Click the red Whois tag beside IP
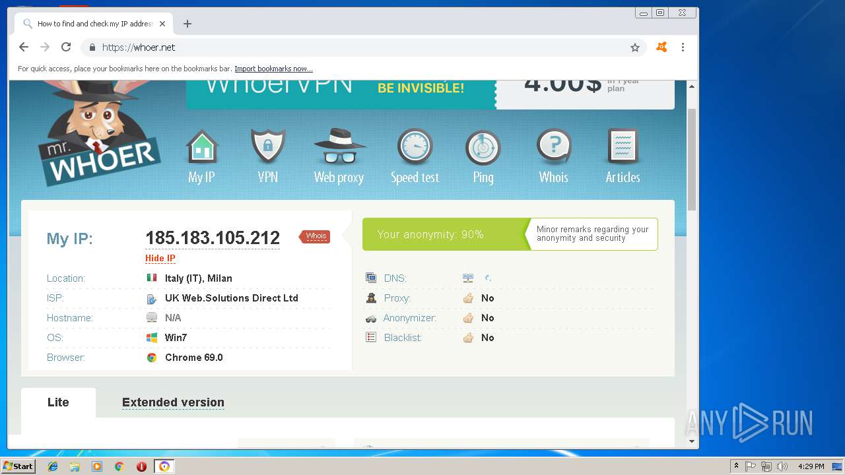Image resolution: width=845 pixels, height=475 pixels. point(315,236)
